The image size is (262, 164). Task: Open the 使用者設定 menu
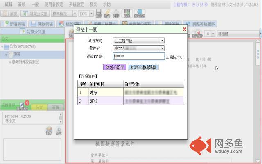click(x=54, y=5)
